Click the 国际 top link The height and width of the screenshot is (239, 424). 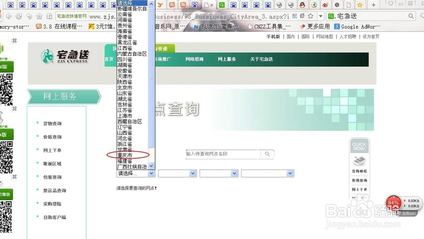pos(306,37)
